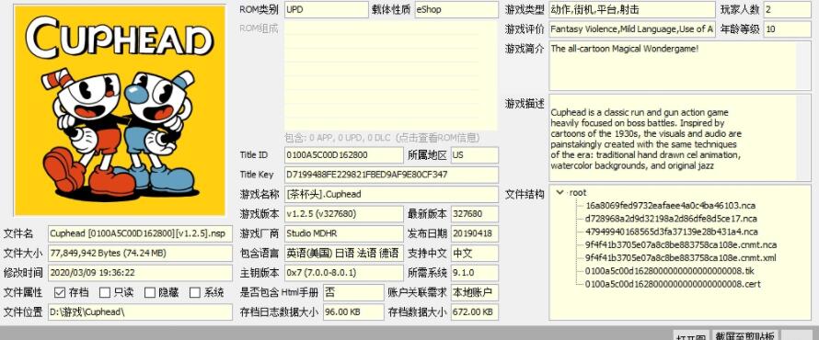Click the 游戏版本 field v1.2.5
Image resolution: width=819 pixels, height=340 pixels.
[x=344, y=214]
